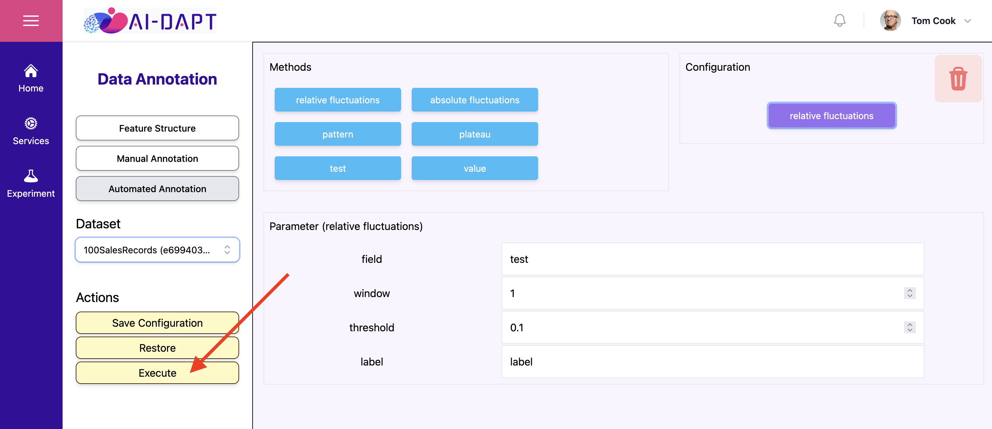This screenshot has width=992, height=429.
Task: Click the Execute button
Action: (x=157, y=373)
